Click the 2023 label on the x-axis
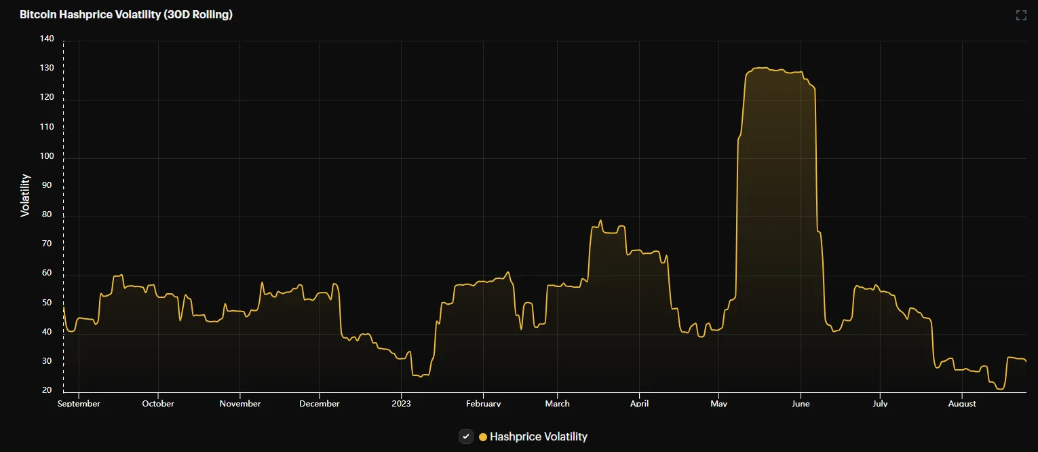Screen dimensions: 1038x452 [x=402, y=403]
